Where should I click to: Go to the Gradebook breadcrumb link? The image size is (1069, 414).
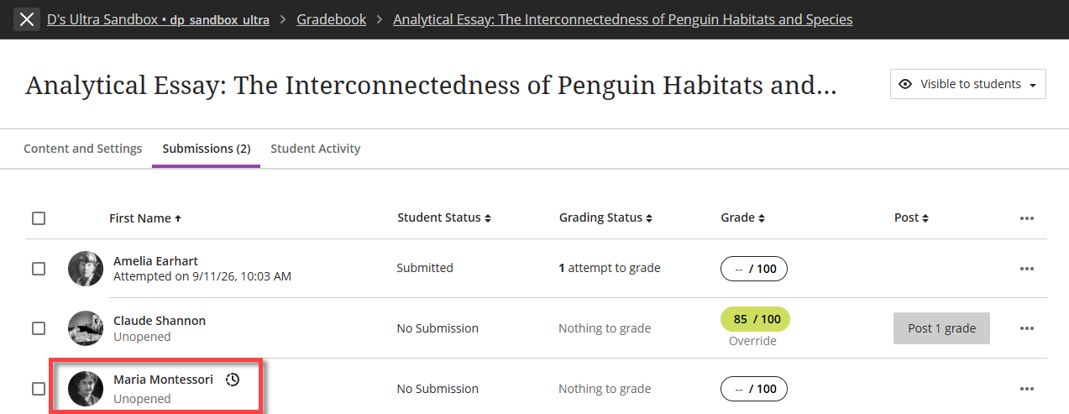click(x=332, y=19)
